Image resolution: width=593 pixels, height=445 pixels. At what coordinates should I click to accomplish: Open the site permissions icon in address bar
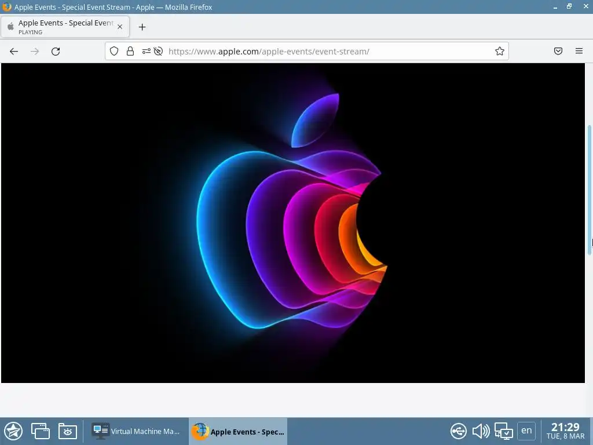[147, 51]
